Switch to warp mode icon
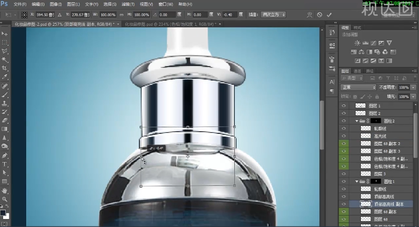The width and height of the screenshot is (419, 227). coord(309,15)
